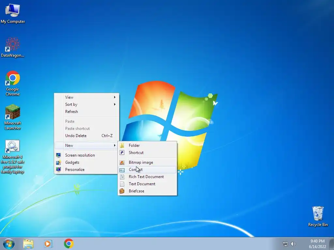Create a new Contact

(147, 170)
